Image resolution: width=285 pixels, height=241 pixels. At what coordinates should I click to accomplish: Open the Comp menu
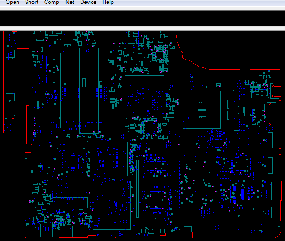tap(52, 2)
